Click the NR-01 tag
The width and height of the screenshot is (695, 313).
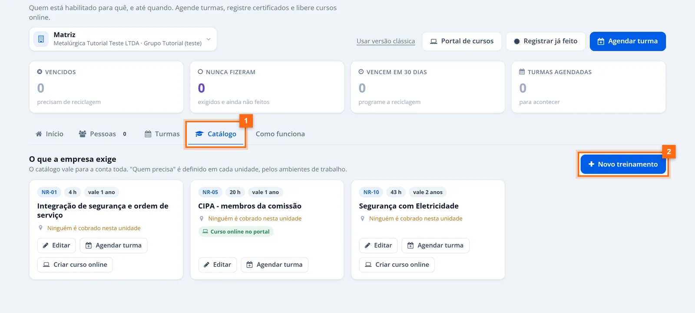click(x=49, y=192)
